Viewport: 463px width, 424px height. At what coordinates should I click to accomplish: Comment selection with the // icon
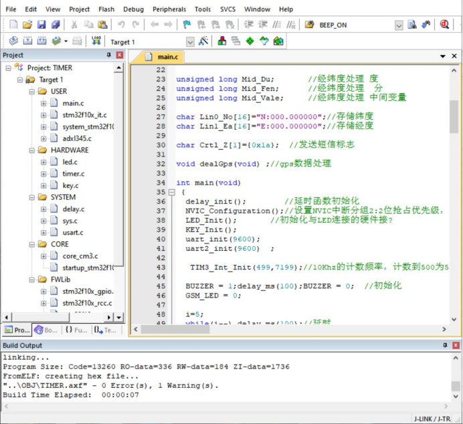pos(277,25)
